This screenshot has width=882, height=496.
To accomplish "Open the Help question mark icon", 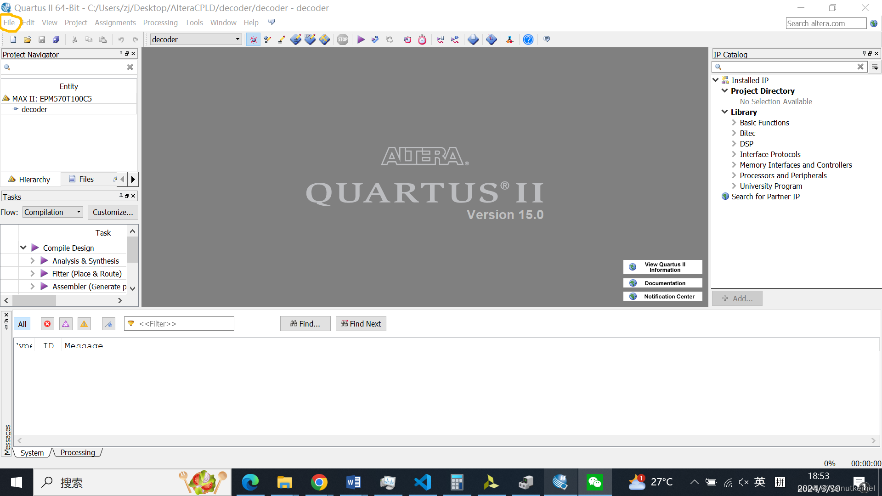I will (x=528, y=39).
